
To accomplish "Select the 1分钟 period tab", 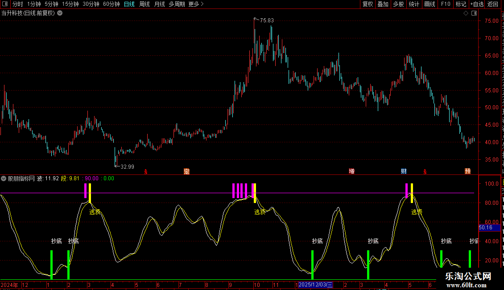I will (34, 4).
